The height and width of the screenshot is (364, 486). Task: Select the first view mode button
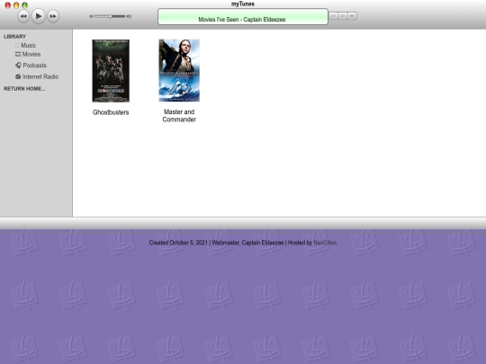coord(333,16)
